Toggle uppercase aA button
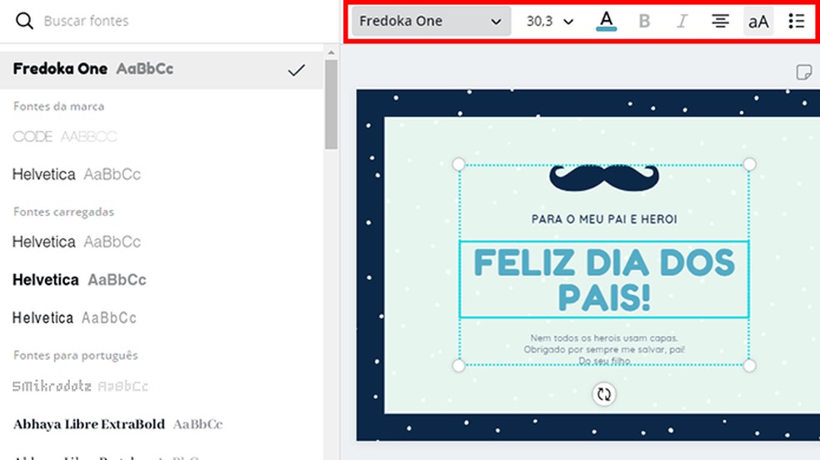Viewport: 820px width, 460px height. [758, 22]
